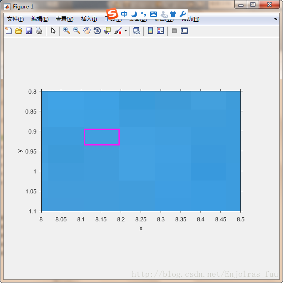Toggle Sogou punctuation mode icon
This screenshot has width=283, height=283.
[143, 14]
